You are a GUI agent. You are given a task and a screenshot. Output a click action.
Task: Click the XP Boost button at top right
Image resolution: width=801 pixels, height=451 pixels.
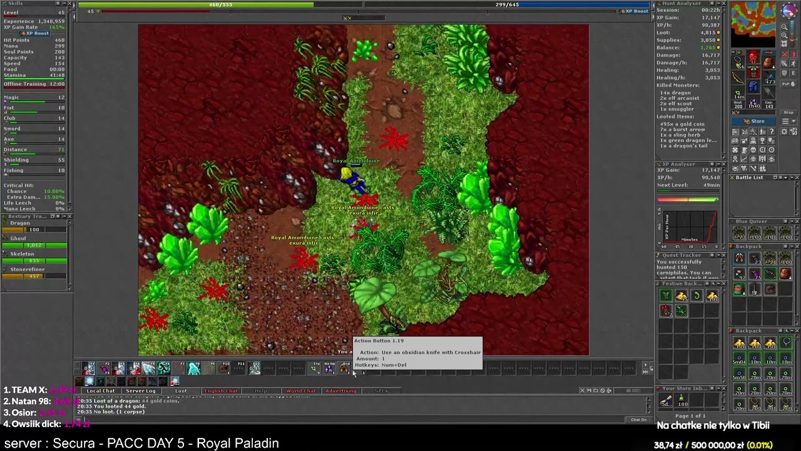click(x=633, y=11)
